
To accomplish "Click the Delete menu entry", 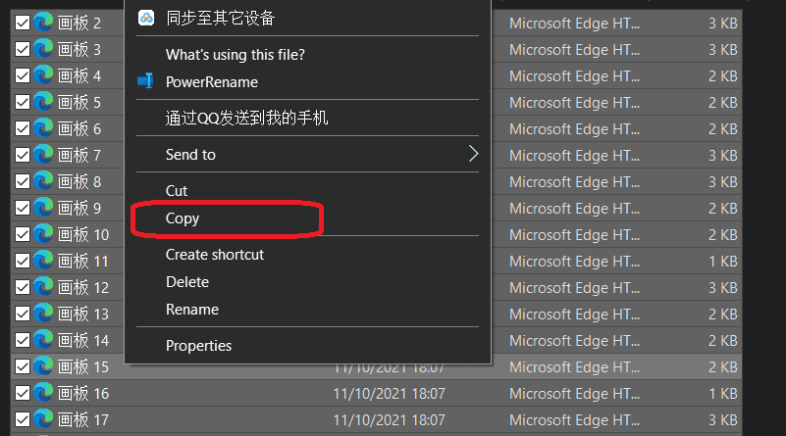I will point(187,282).
